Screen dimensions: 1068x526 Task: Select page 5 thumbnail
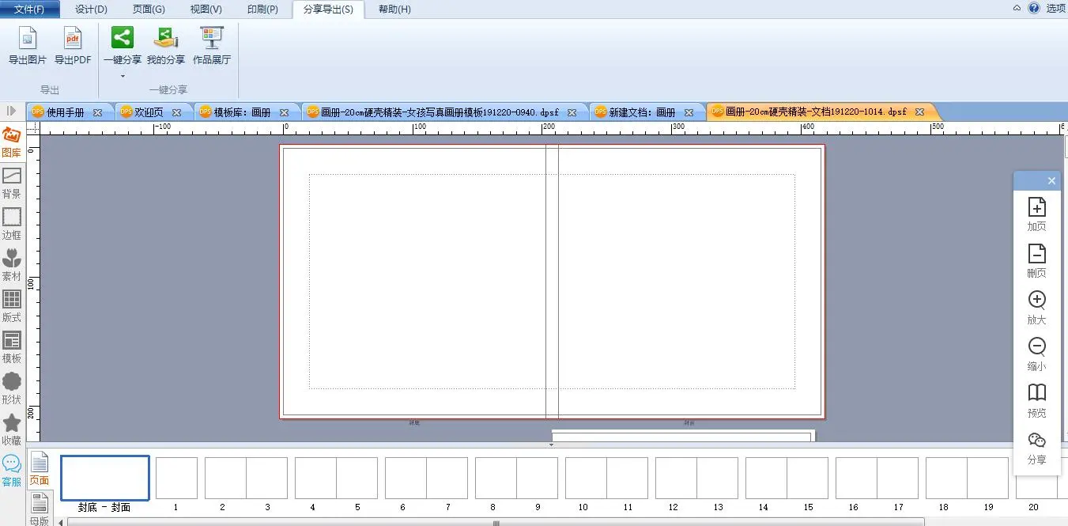click(357, 478)
